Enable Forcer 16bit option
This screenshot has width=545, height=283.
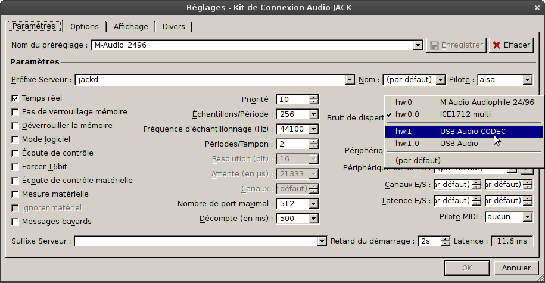[x=15, y=167]
